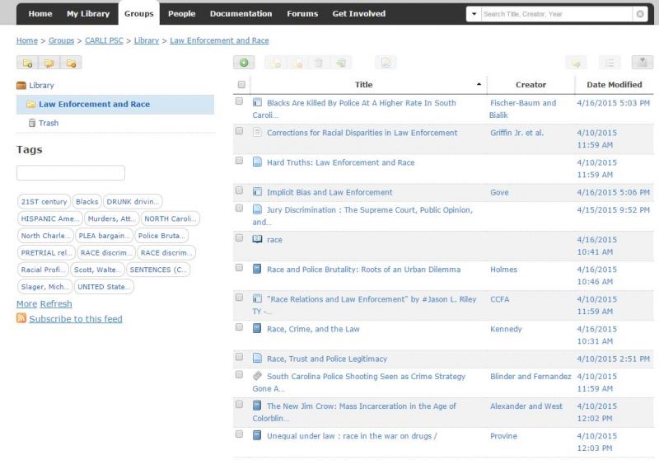
Task: Click the tag filter input field
Action: [71, 172]
